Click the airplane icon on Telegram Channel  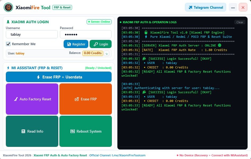pos(190,7)
